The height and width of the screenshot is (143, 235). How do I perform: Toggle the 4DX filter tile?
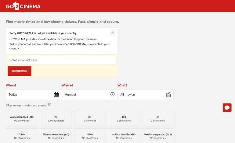[x=124, y=119]
